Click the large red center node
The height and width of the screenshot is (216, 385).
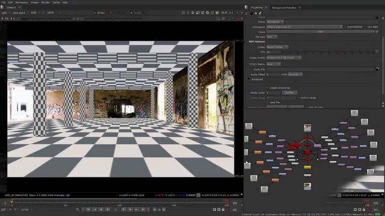click(x=307, y=152)
